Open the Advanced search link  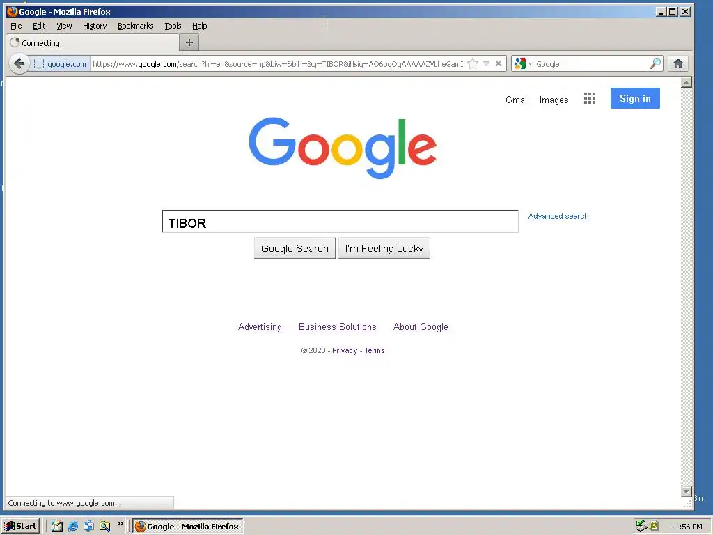click(558, 216)
